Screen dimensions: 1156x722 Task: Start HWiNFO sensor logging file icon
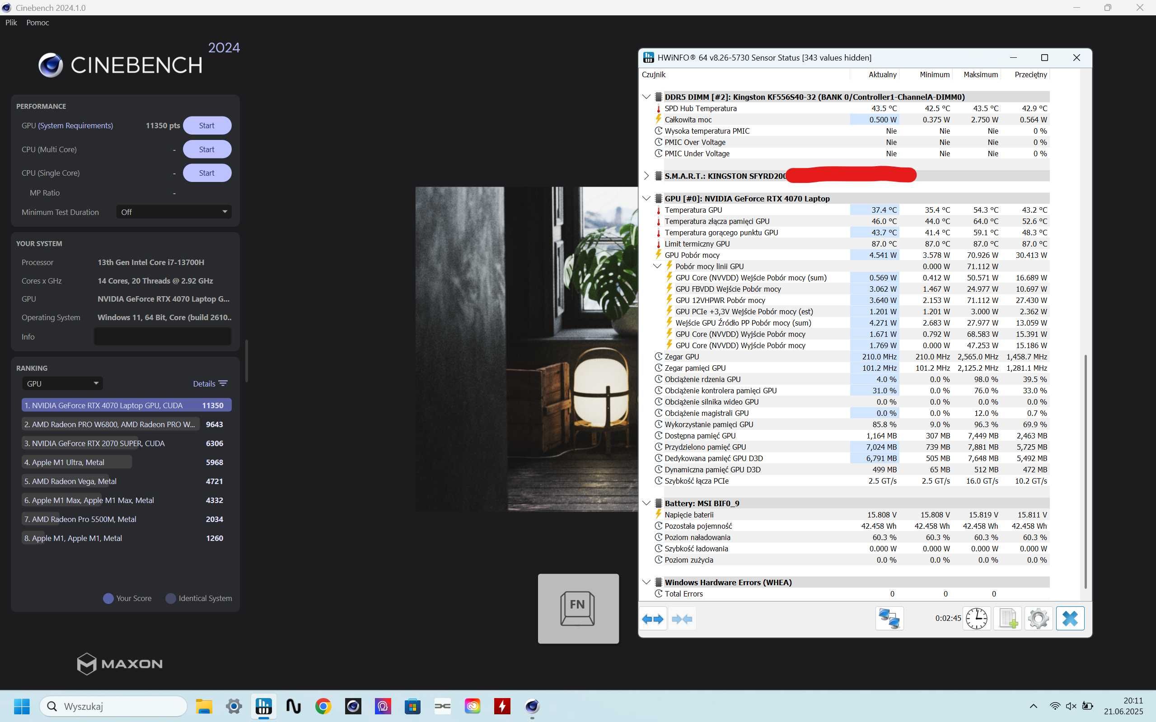(1007, 619)
